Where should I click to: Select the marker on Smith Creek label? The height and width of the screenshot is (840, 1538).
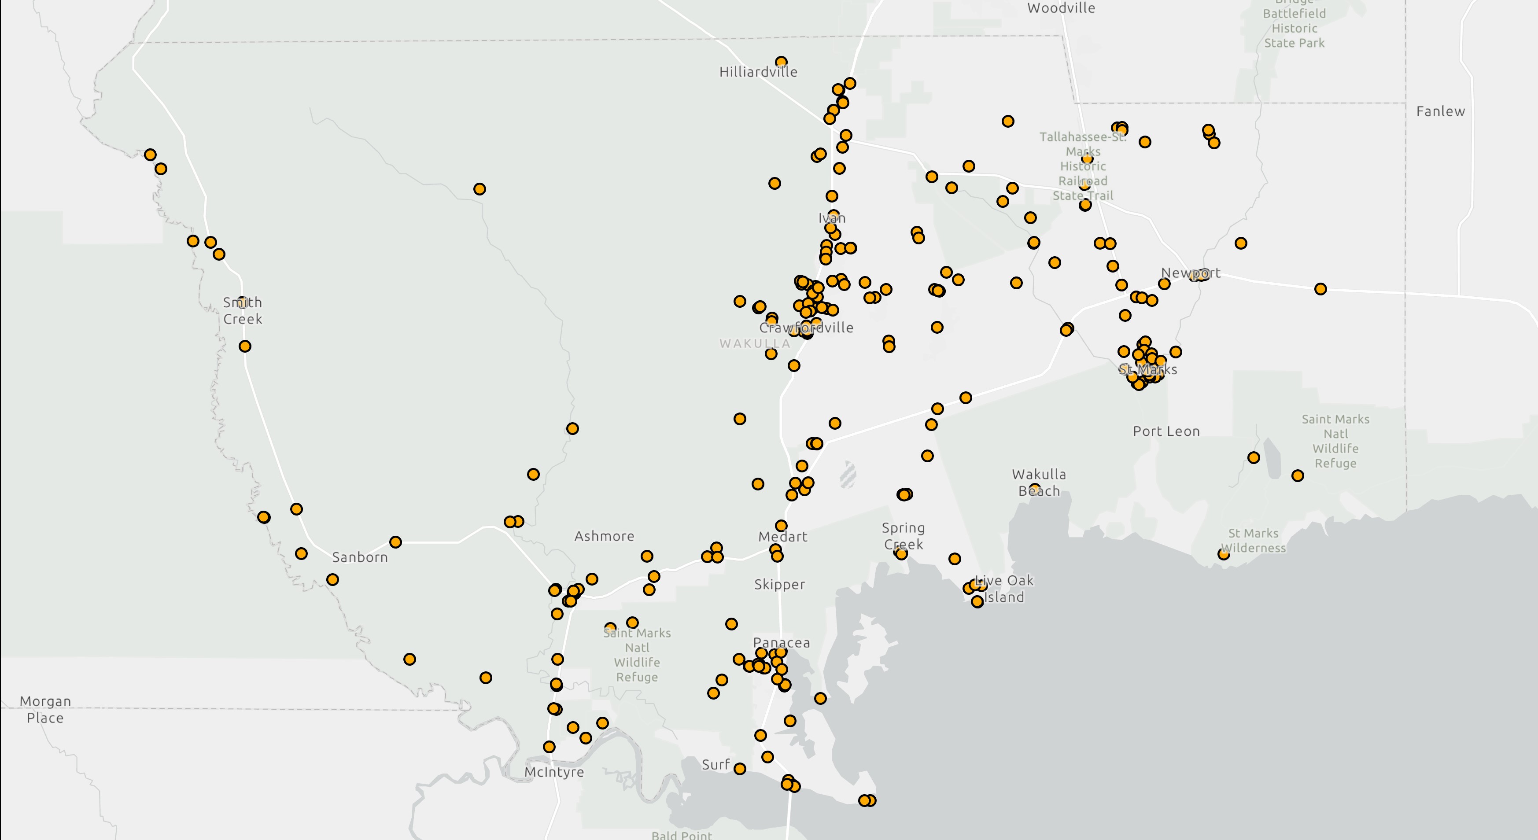pos(243,302)
